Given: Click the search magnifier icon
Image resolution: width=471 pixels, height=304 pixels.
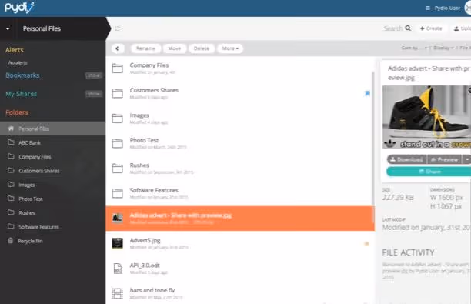Looking at the screenshot, I should coord(408,28).
